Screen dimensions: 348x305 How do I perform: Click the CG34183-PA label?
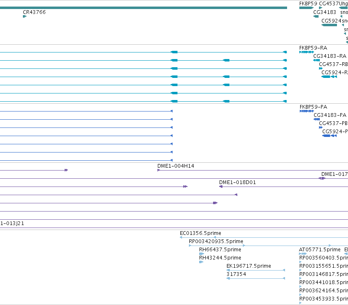click(330, 115)
